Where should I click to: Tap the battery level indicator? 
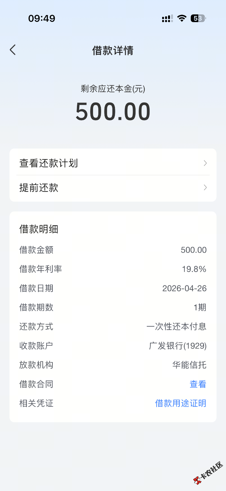[x=198, y=18]
